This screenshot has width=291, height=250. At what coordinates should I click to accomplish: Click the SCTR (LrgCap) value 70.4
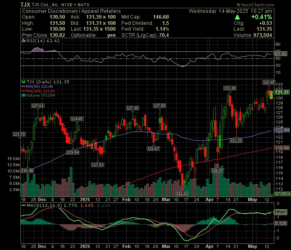tap(164, 35)
